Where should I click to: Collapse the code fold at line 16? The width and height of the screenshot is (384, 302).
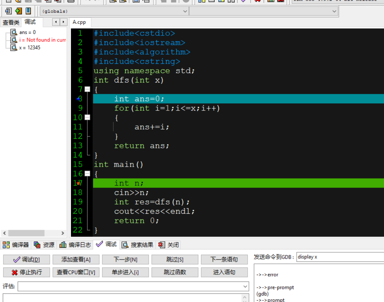pyautogui.click(x=87, y=173)
